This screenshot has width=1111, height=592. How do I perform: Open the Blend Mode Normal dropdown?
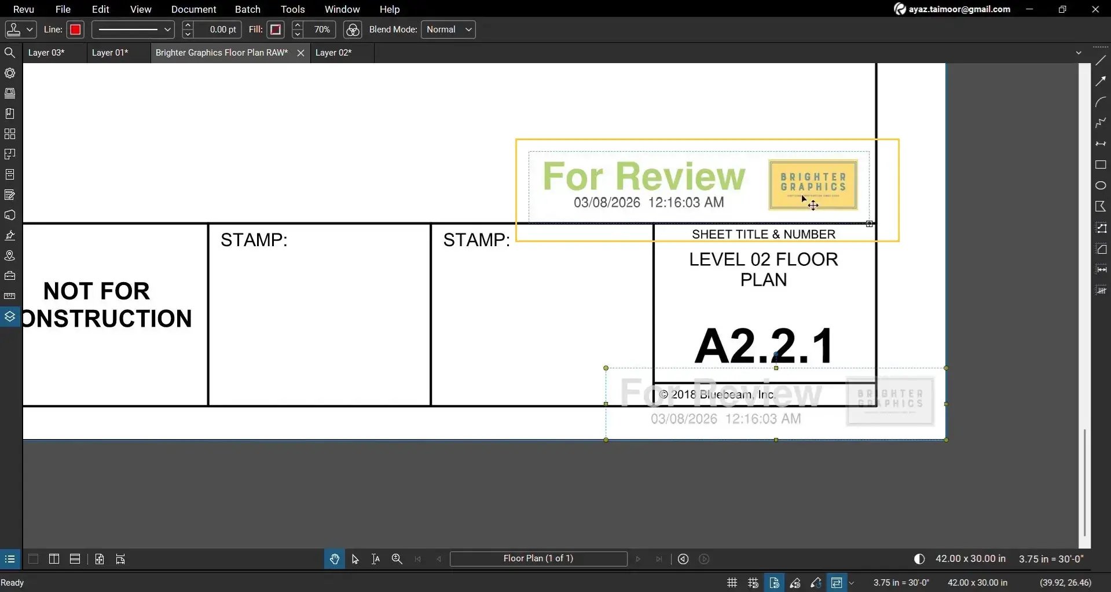(x=448, y=30)
